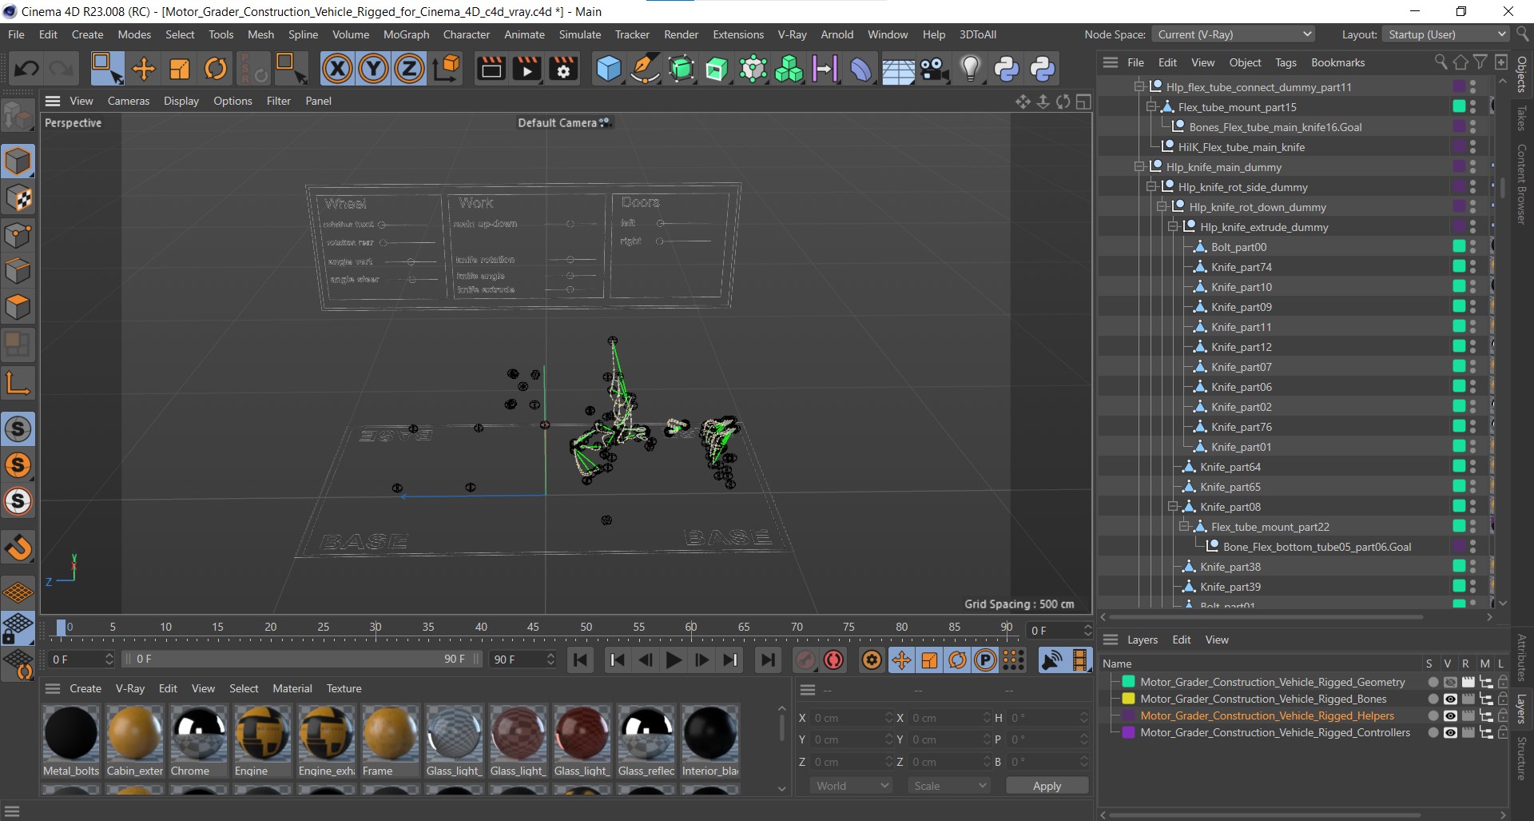Screen dimensions: 1534x821
Task: Select Bolt_part00 object
Action: 1238,247
